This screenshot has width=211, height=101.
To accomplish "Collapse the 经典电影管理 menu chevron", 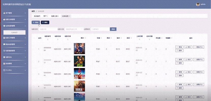I will click(25, 26).
